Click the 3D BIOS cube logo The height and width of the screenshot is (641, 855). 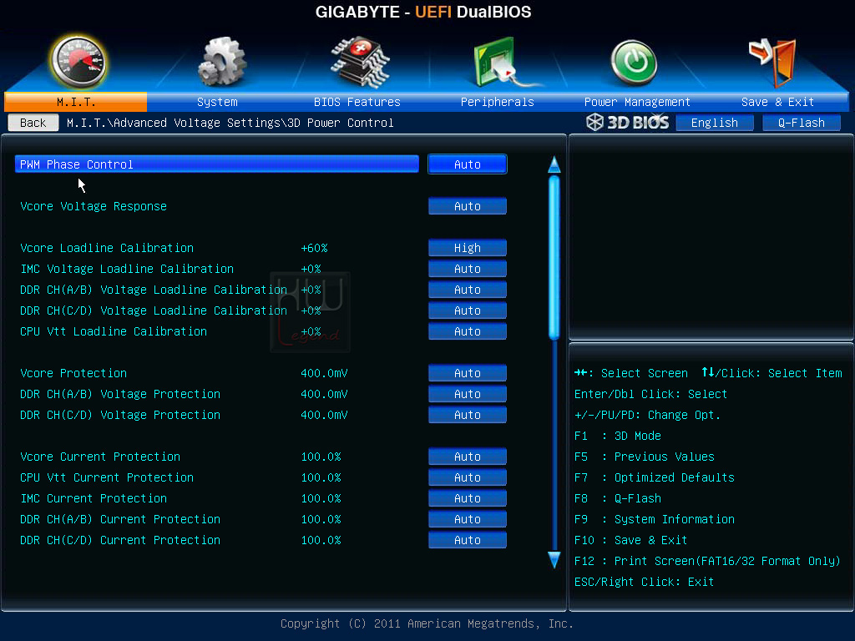point(594,122)
